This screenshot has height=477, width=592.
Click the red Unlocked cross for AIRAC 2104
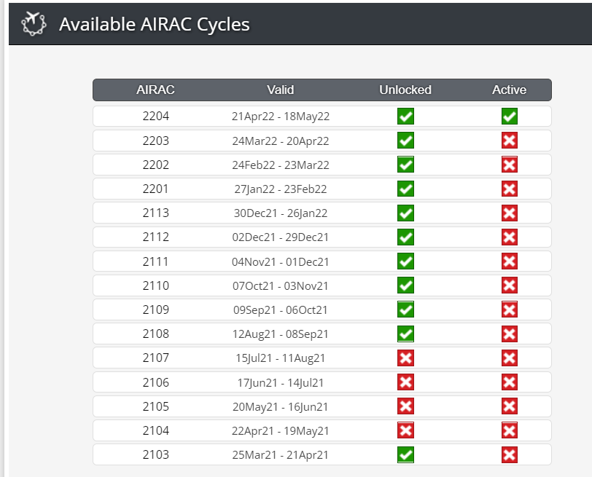[x=405, y=430]
